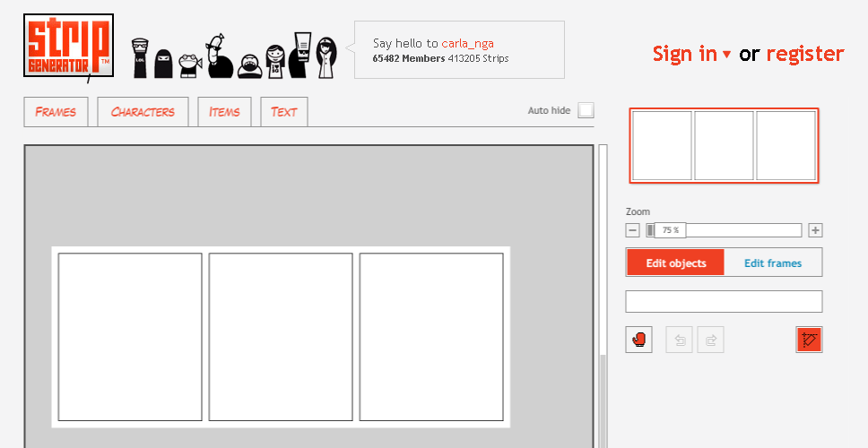Select the middle comic frame on canvas
Screen dimensions: 868x448
281,337
